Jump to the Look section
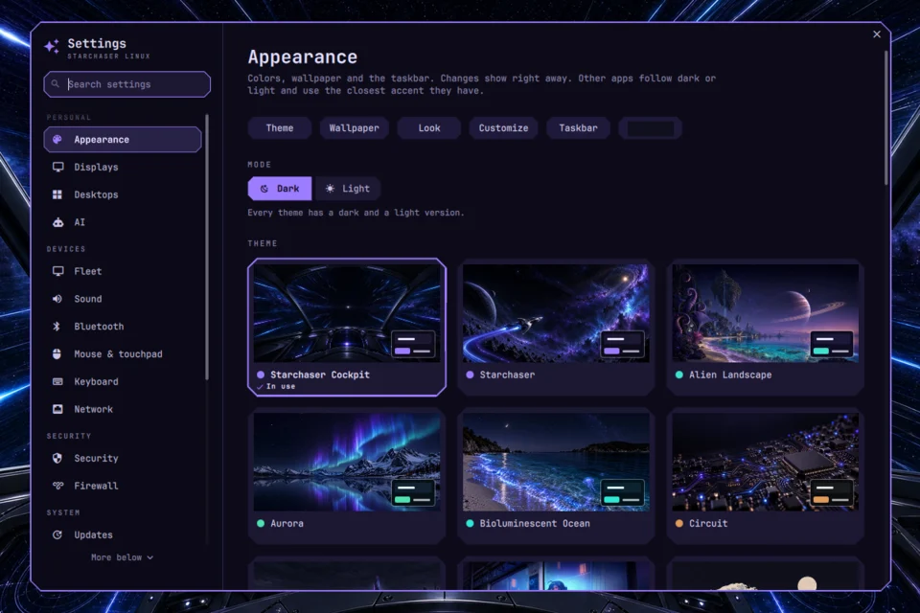Viewport: 920px width, 613px height. 429,128
